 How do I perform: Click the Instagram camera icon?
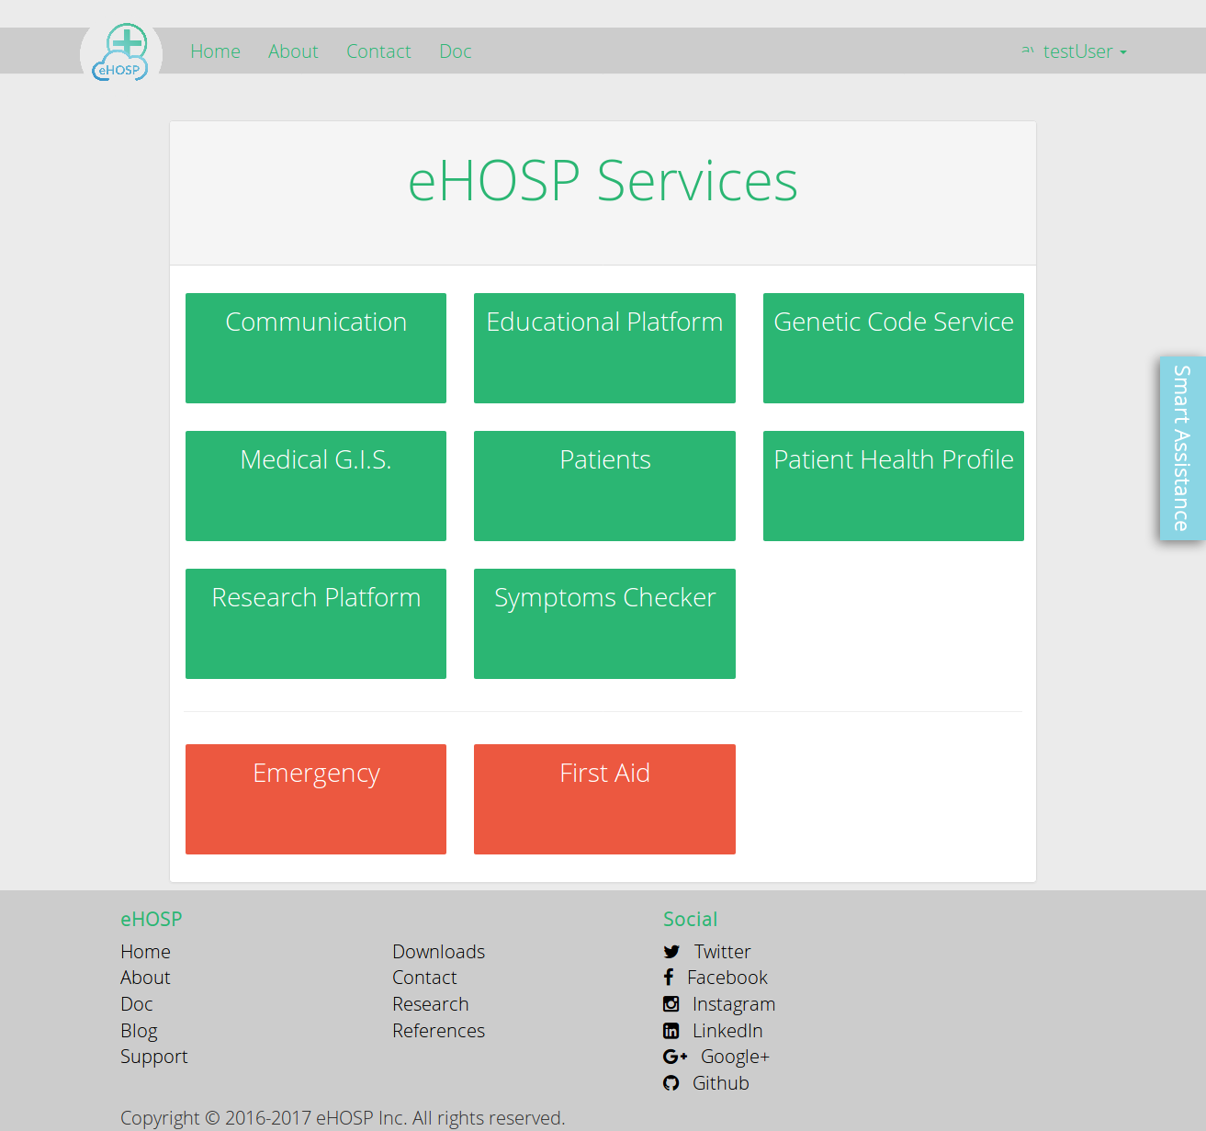tap(671, 1004)
